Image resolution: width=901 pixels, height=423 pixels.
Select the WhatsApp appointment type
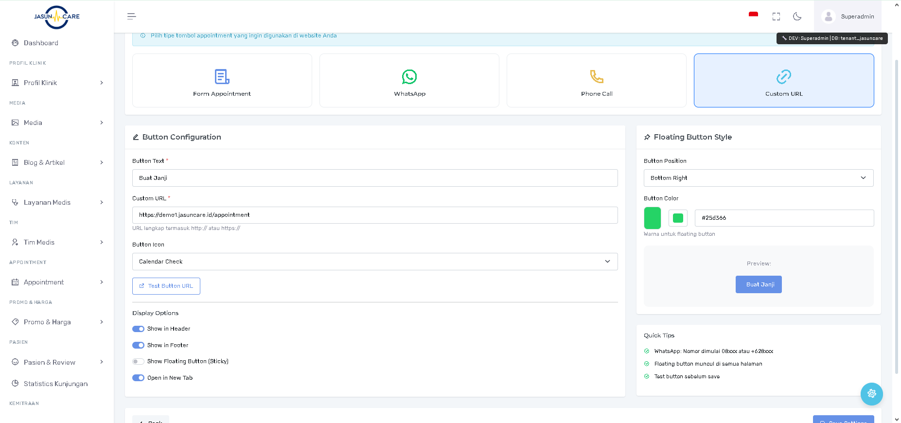click(409, 81)
